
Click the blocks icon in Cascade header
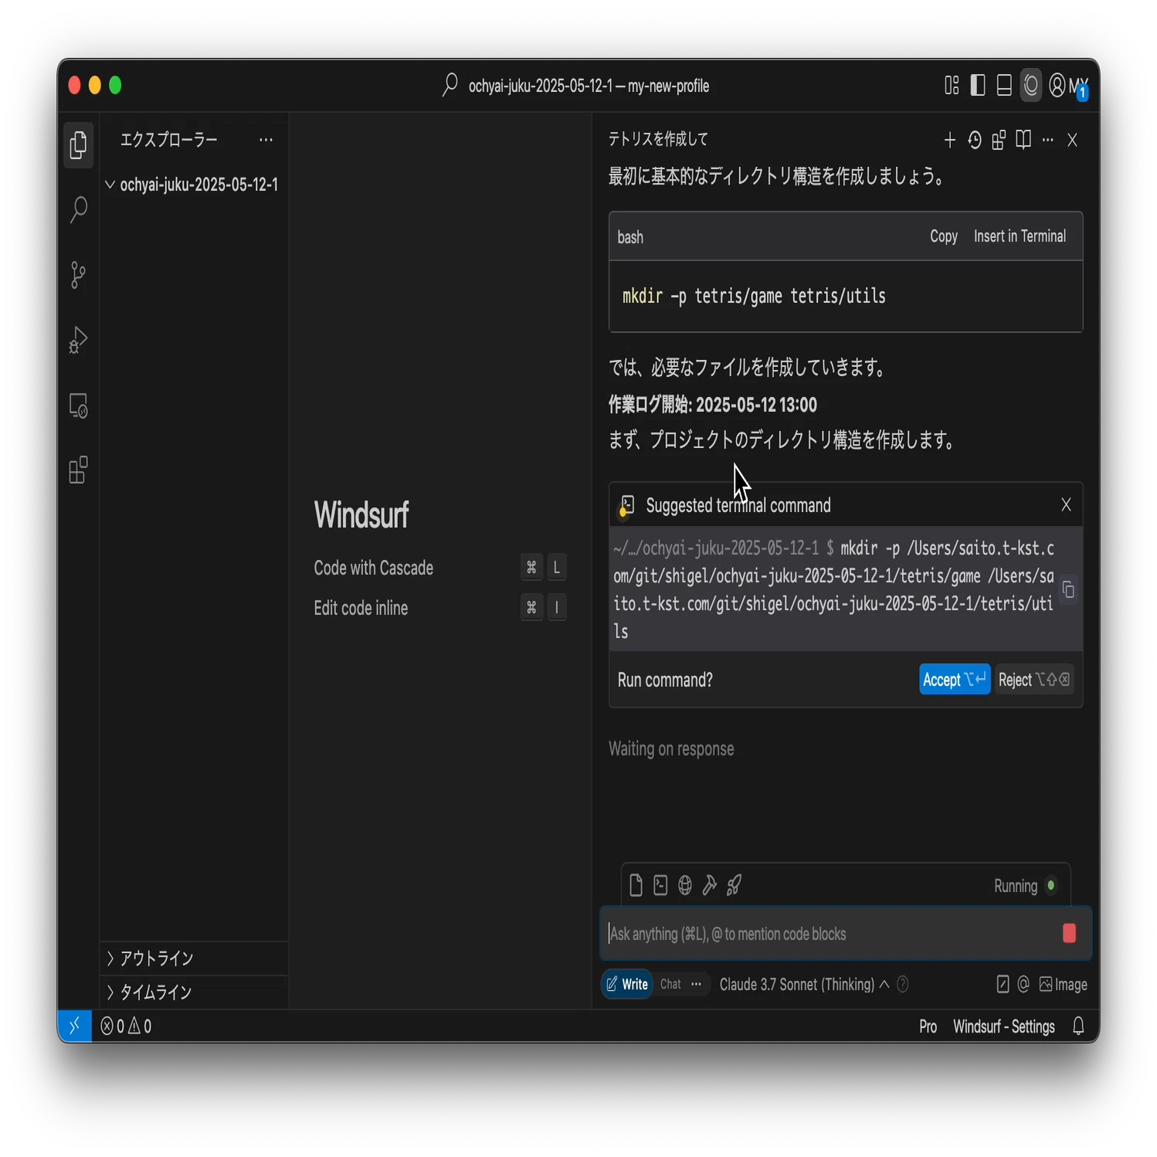(999, 140)
